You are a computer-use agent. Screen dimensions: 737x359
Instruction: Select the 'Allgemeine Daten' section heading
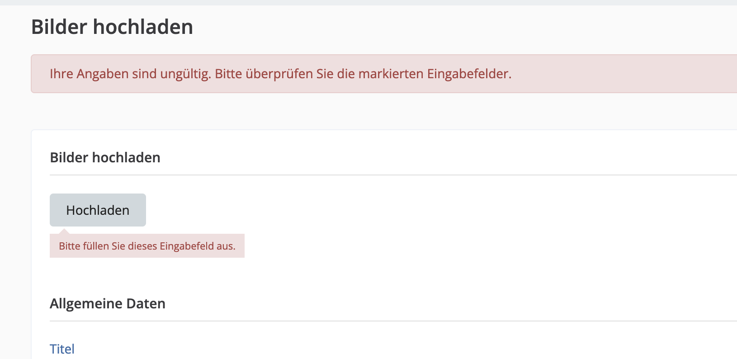click(108, 304)
